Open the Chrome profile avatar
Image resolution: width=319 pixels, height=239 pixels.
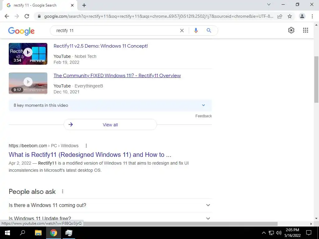pyautogui.click(x=302, y=16)
